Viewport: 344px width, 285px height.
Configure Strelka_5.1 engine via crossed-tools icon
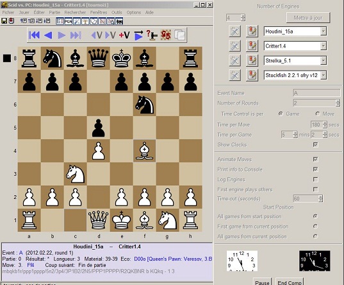click(x=234, y=61)
